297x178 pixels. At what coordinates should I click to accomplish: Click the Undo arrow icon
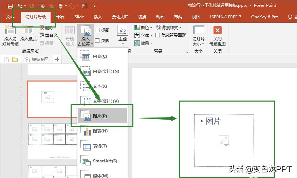(20, 6)
